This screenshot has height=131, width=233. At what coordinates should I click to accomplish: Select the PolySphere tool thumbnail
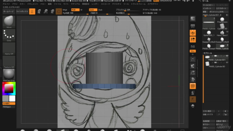[x=222, y=20]
